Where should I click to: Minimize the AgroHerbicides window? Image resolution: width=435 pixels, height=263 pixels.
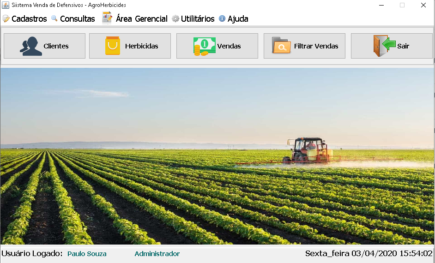pyautogui.click(x=381, y=5)
